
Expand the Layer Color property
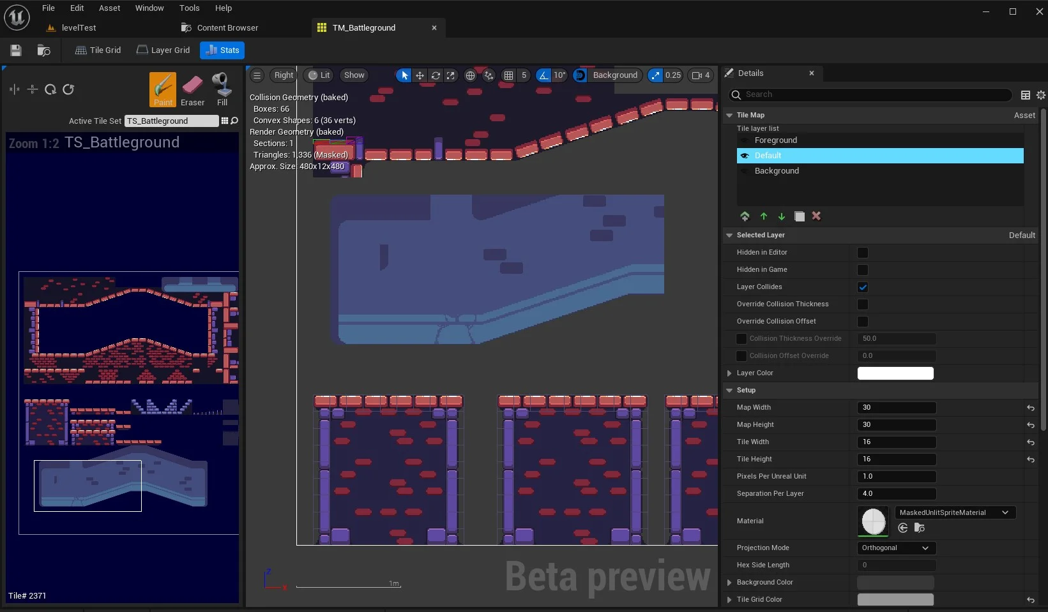point(729,373)
